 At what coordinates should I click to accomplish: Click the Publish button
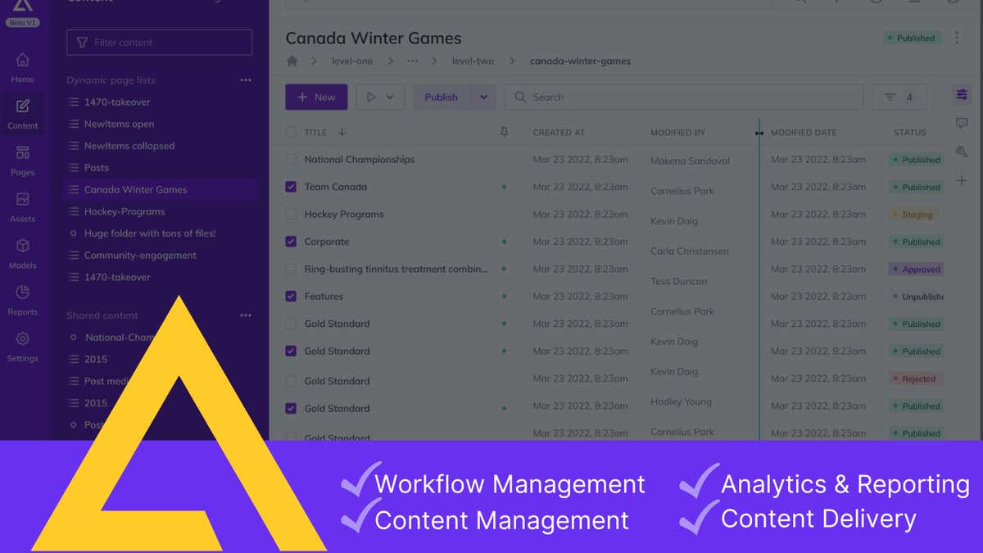[442, 97]
